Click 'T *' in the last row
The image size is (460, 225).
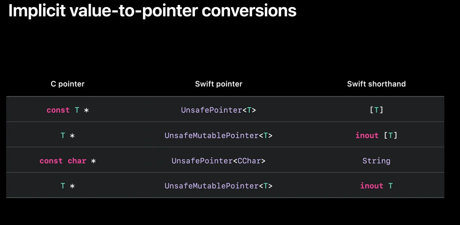tap(68, 186)
